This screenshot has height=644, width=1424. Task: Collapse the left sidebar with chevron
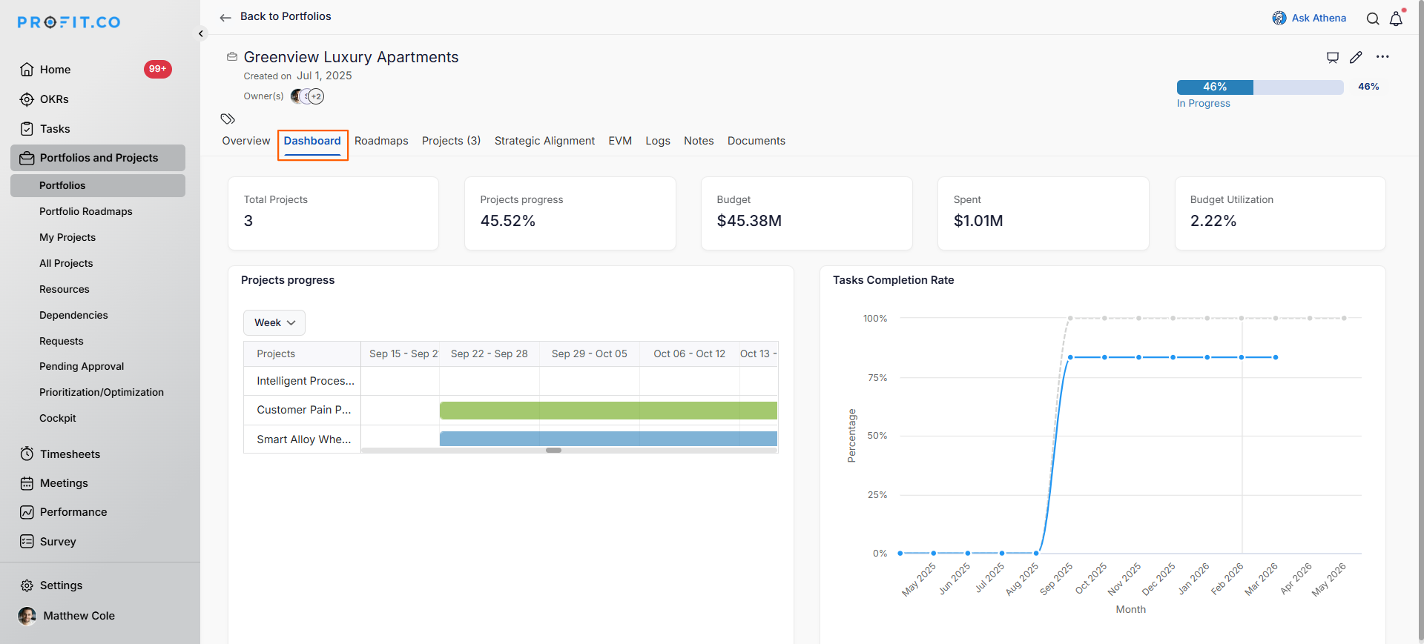click(200, 34)
